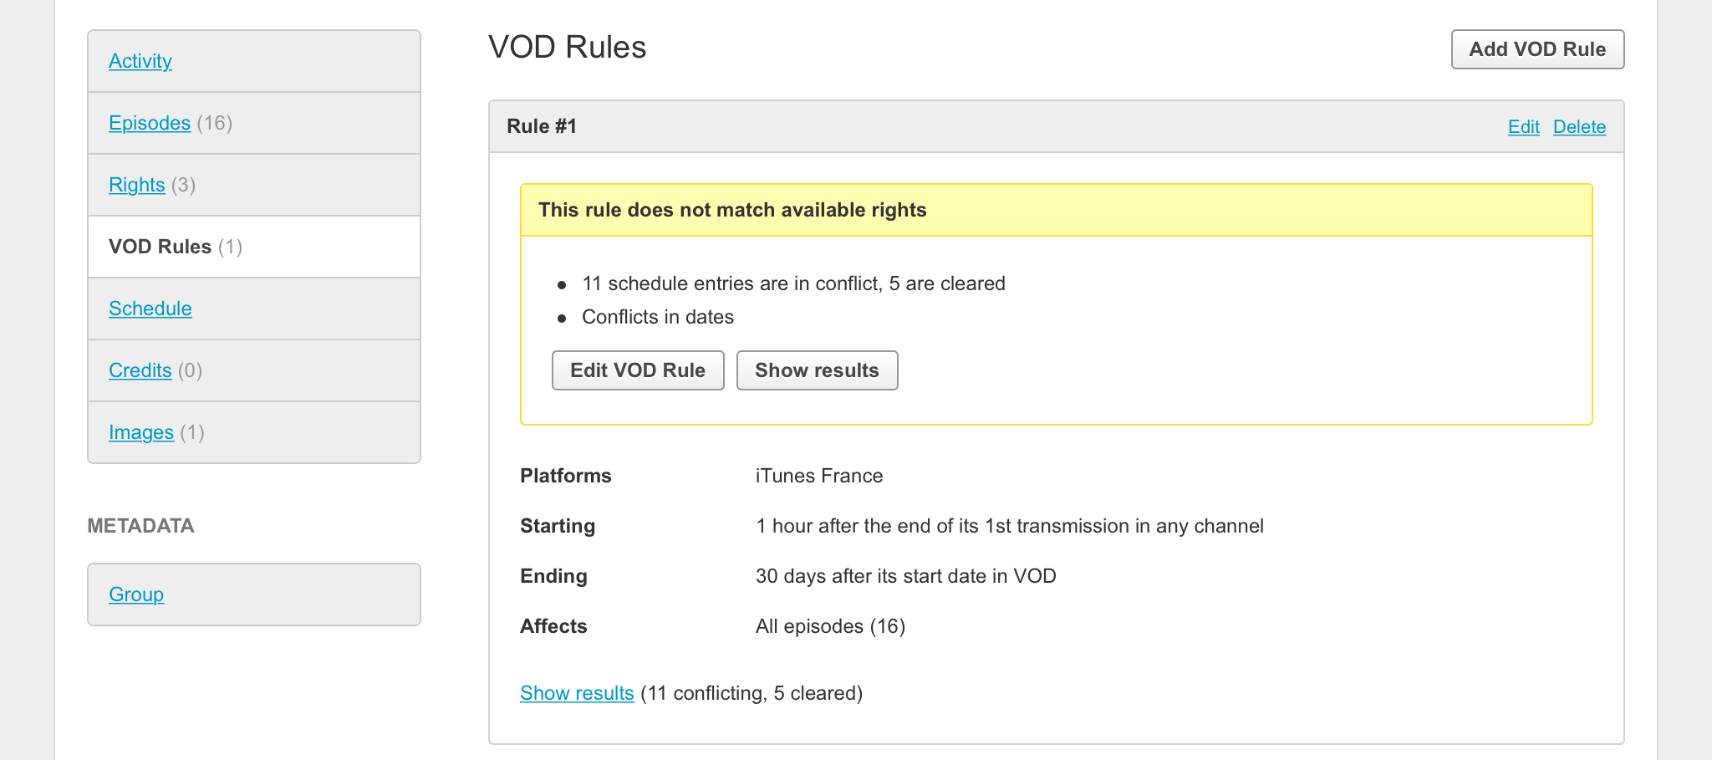Click the 'All episodes (16)' Affects value
1712x760 pixels.
click(x=830, y=626)
